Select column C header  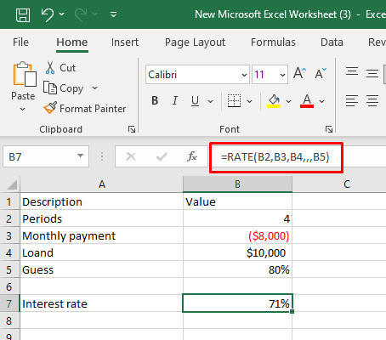click(347, 184)
